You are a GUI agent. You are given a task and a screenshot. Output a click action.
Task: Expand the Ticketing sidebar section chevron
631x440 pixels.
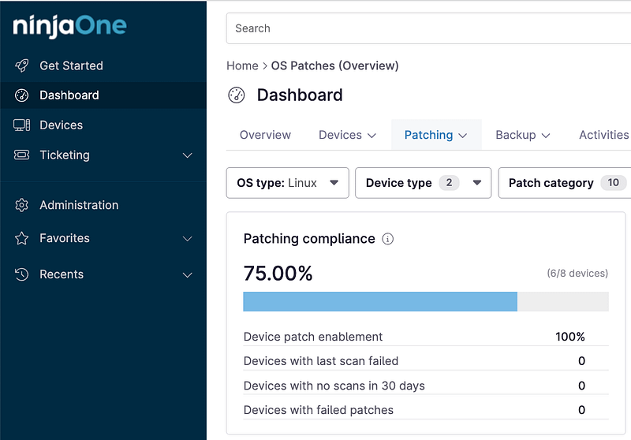pyautogui.click(x=187, y=155)
